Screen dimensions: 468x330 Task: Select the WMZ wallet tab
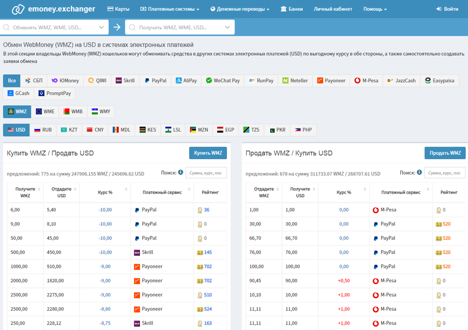(17, 112)
